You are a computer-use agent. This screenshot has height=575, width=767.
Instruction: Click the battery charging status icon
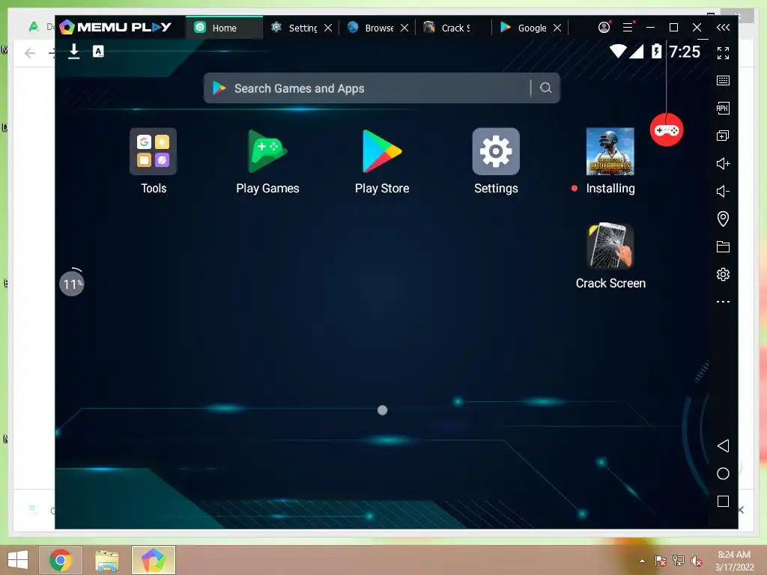click(x=656, y=51)
